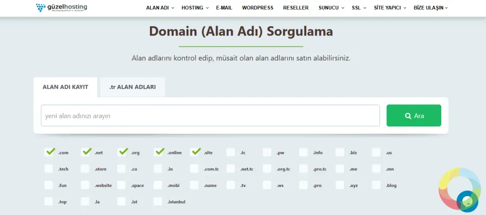Select the .xyz extension checkbox
Screen dimensions: 486x215
coord(340,185)
